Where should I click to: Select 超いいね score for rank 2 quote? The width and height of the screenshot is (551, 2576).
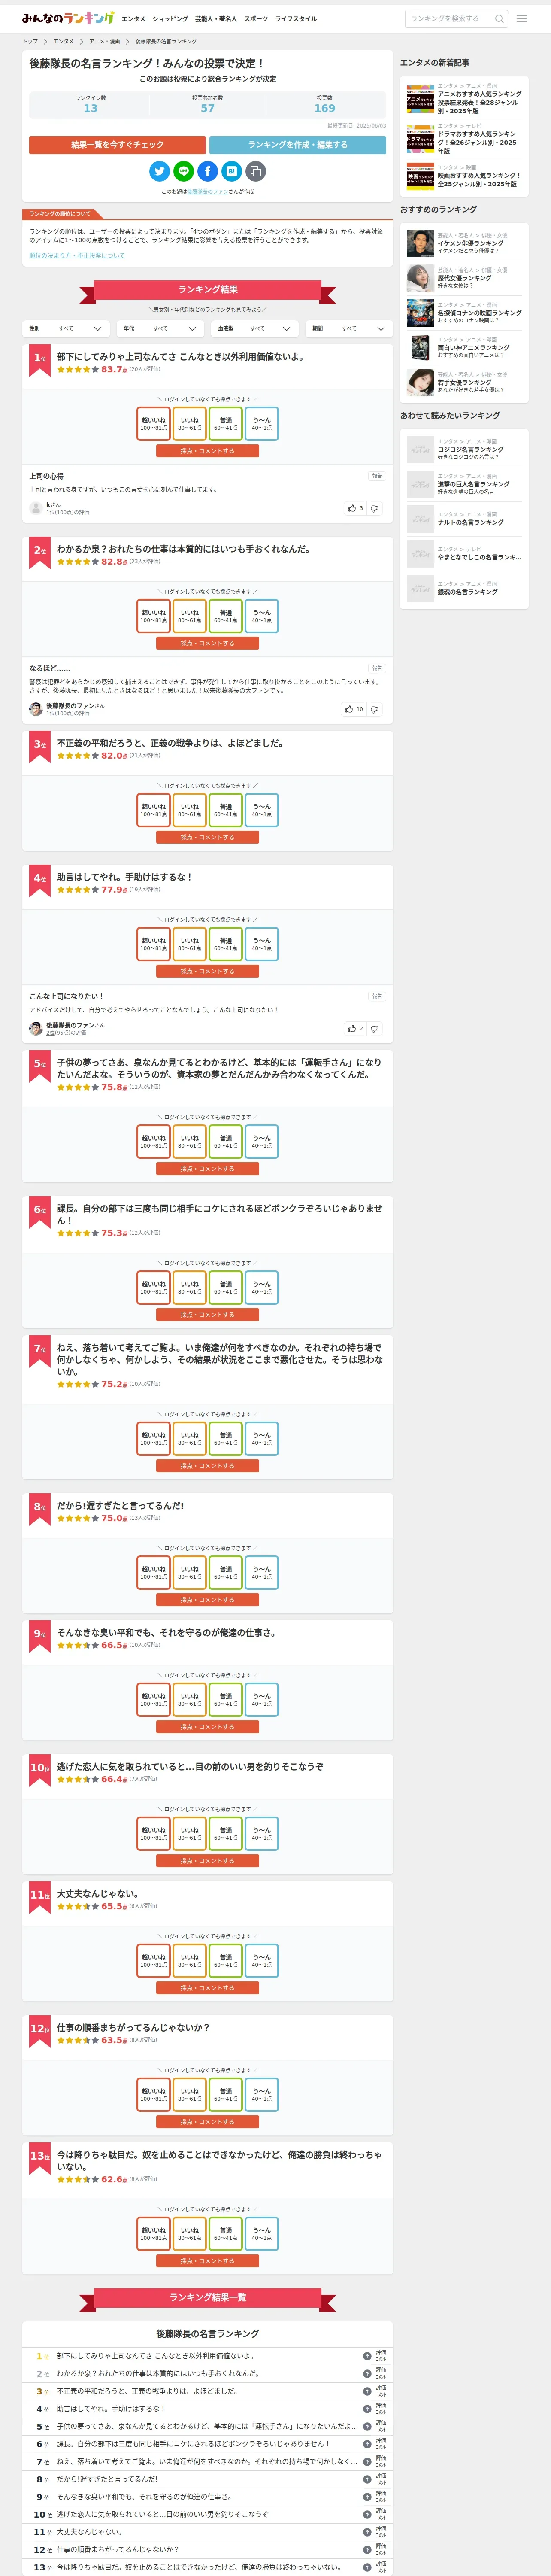pos(154,616)
